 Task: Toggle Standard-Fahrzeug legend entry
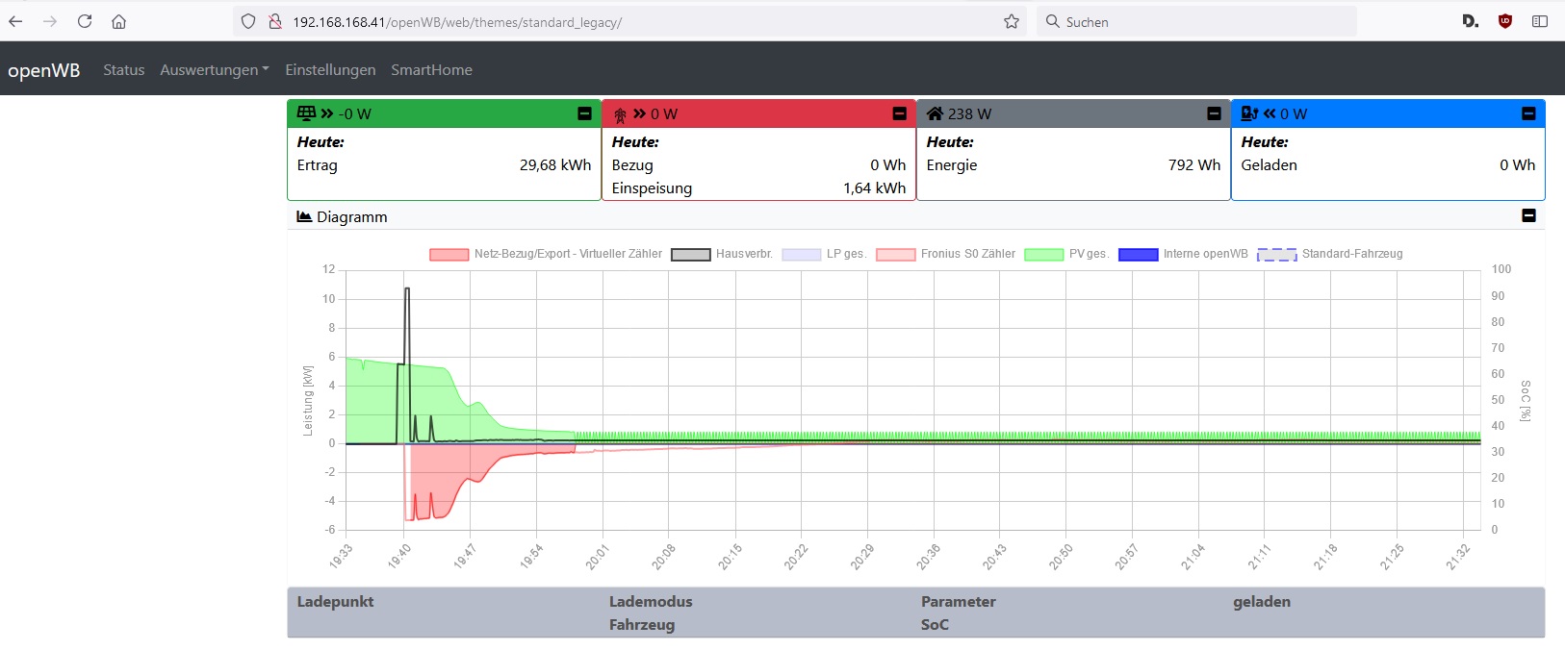click(x=1330, y=254)
